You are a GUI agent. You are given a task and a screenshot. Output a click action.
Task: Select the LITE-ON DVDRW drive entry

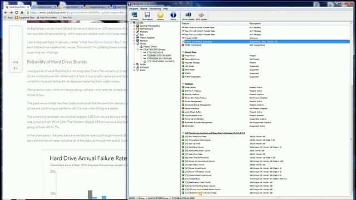point(161,61)
